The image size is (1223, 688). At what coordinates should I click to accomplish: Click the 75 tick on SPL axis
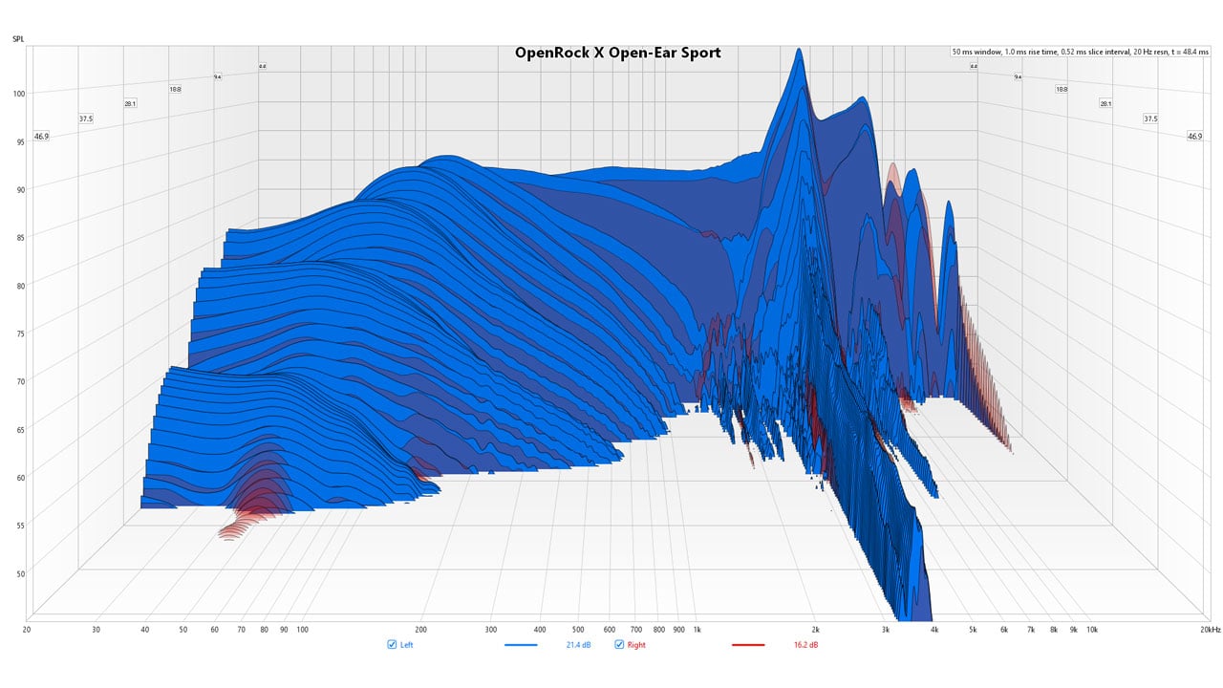19,333
